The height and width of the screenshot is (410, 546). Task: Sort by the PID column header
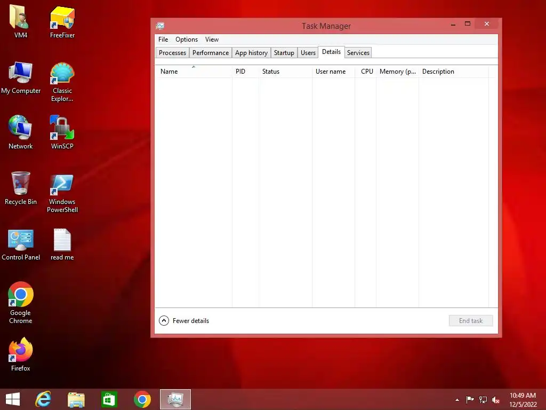click(245, 72)
